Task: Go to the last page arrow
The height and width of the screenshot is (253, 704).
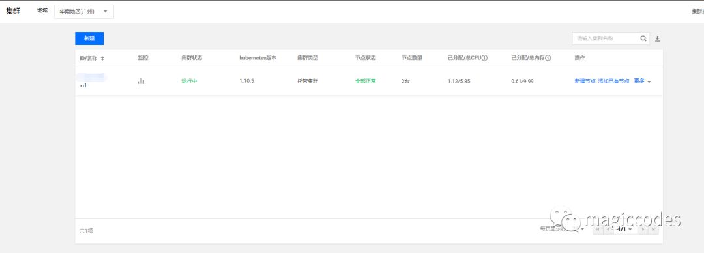Action: pos(653,229)
